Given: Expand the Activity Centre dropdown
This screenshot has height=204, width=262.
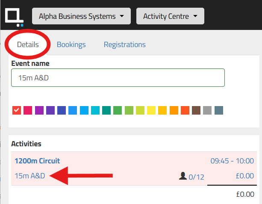Looking at the screenshot, I should [170, 16].
